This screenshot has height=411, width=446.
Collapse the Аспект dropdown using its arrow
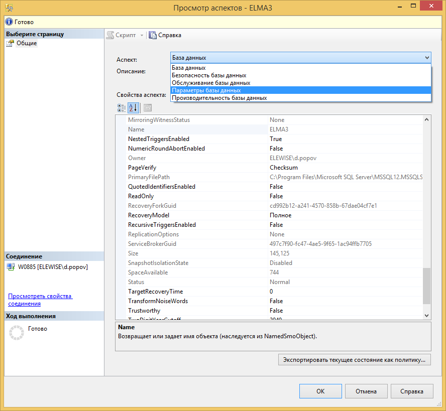(426, 58)
